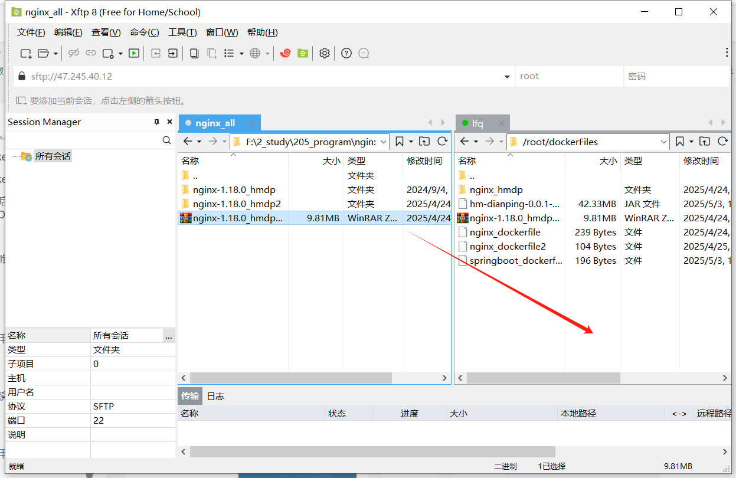Go up a folder in local pane
Viewport: 736px width, 478px height.
424,141
